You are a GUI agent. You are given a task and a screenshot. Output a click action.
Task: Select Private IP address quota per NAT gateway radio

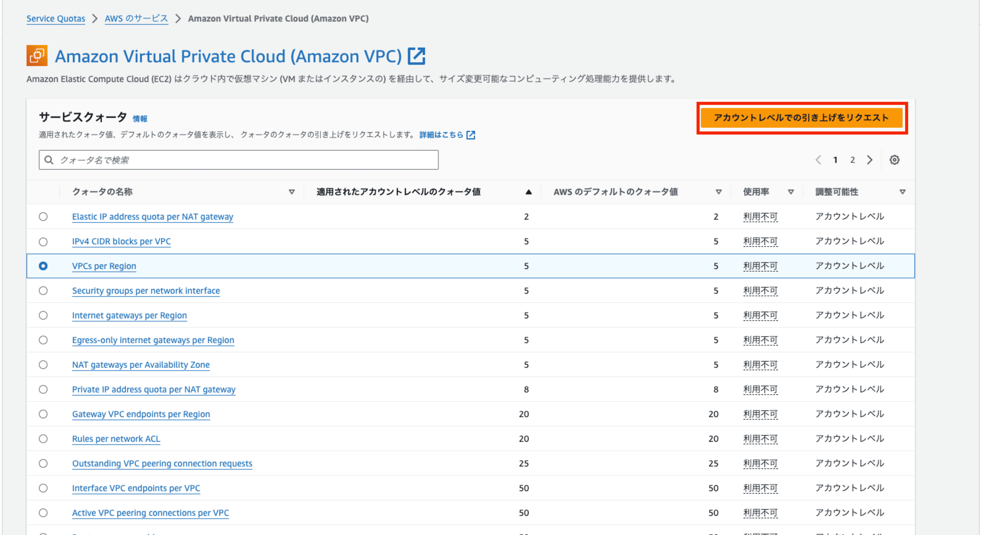43,389
